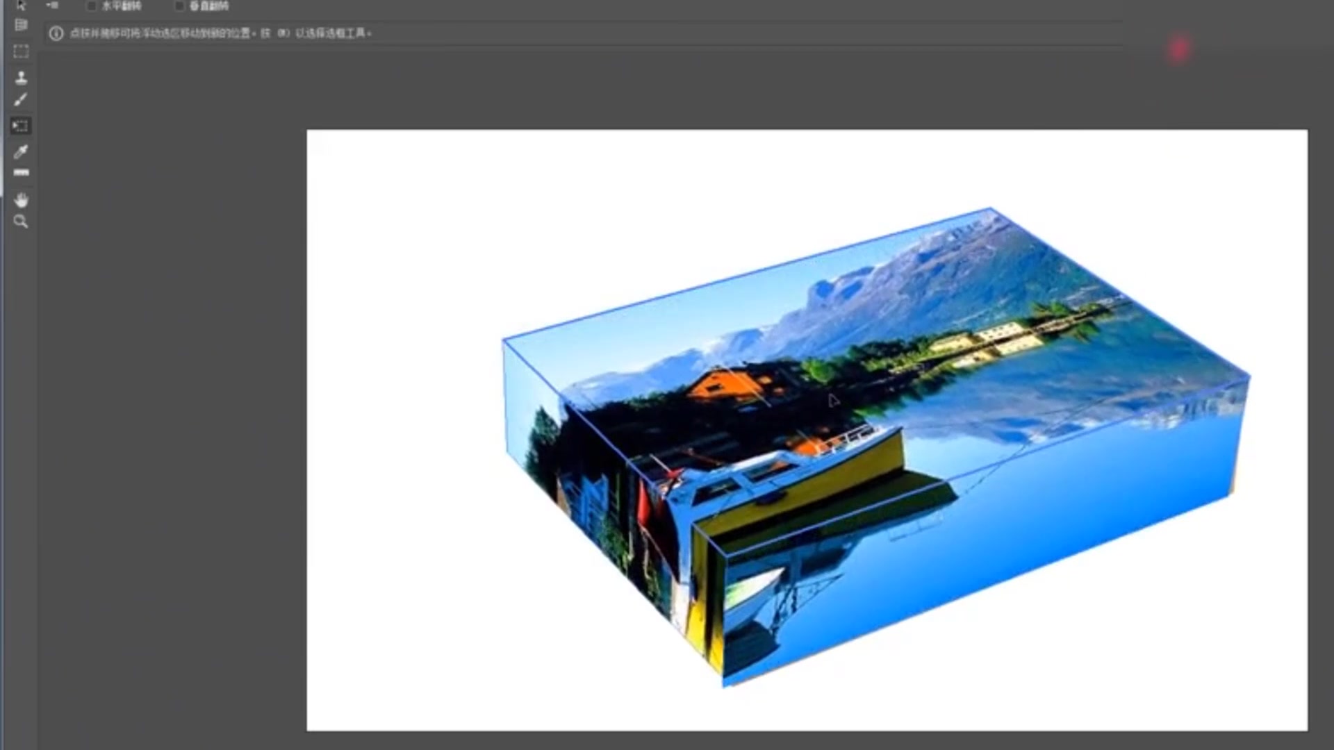The image size is (1334, 750).
Task: Select the Stamp tool
Action: [x=21, y=77]
